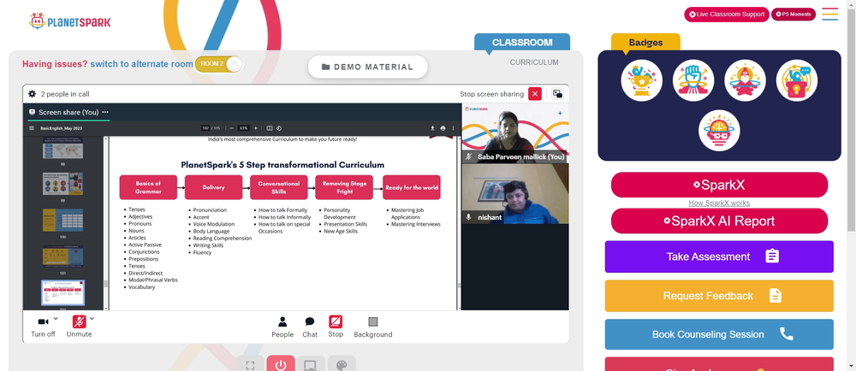Follow the How SparkX works link
Viewport: 856px width, 371px height.
tap(719, 203)
